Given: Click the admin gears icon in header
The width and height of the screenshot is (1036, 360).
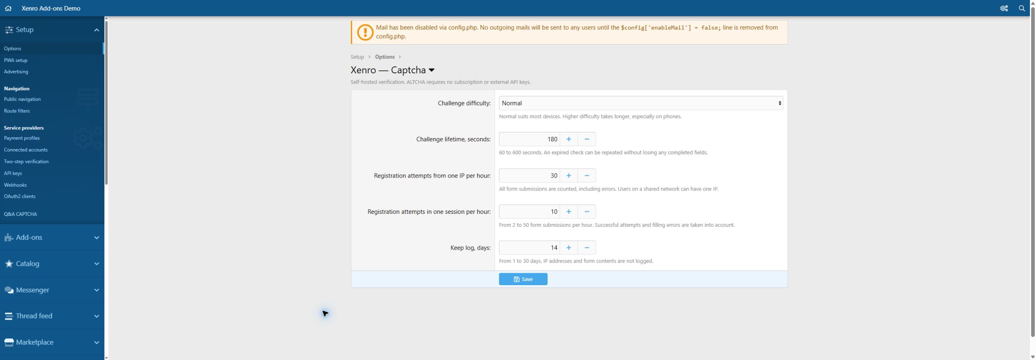Looking at the screenshot, I should click(x=1004, y=8).
